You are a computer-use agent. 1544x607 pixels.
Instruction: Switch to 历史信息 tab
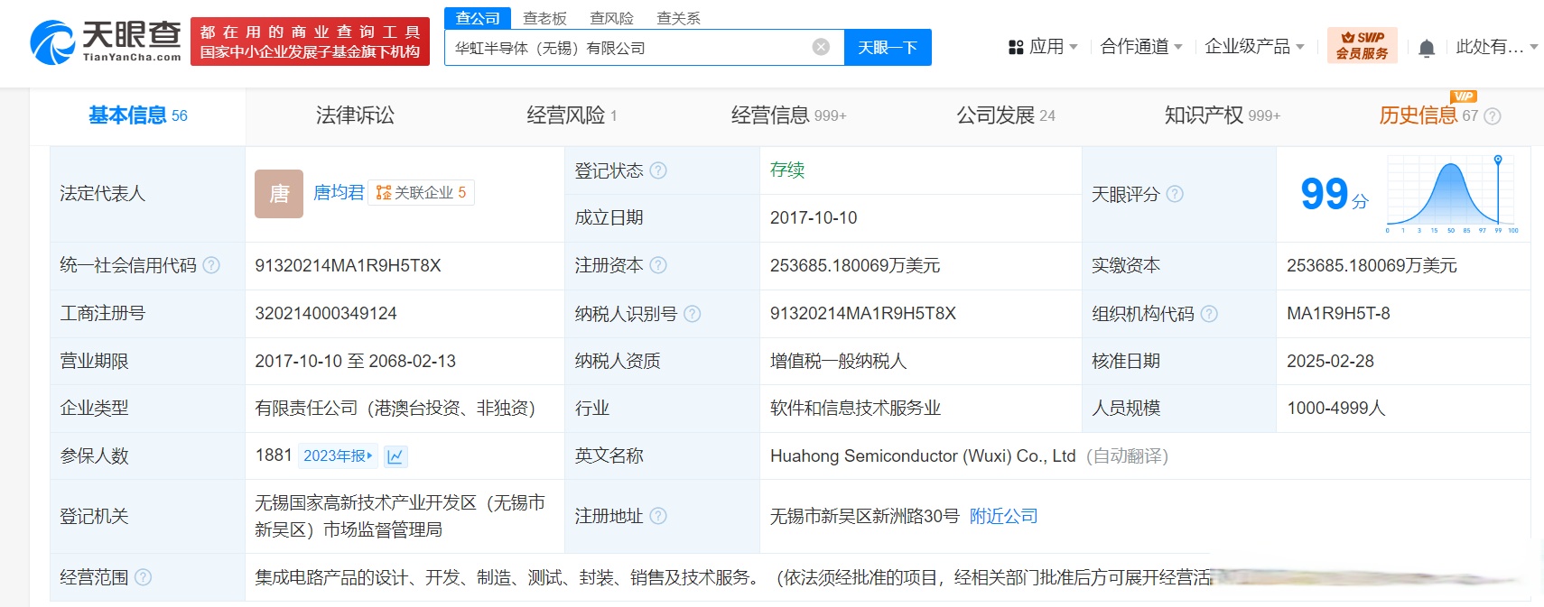tap(1428, 115)
